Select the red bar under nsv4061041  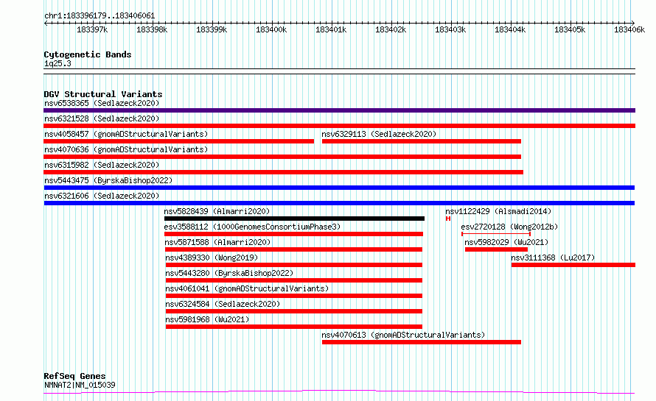[294, 296]
